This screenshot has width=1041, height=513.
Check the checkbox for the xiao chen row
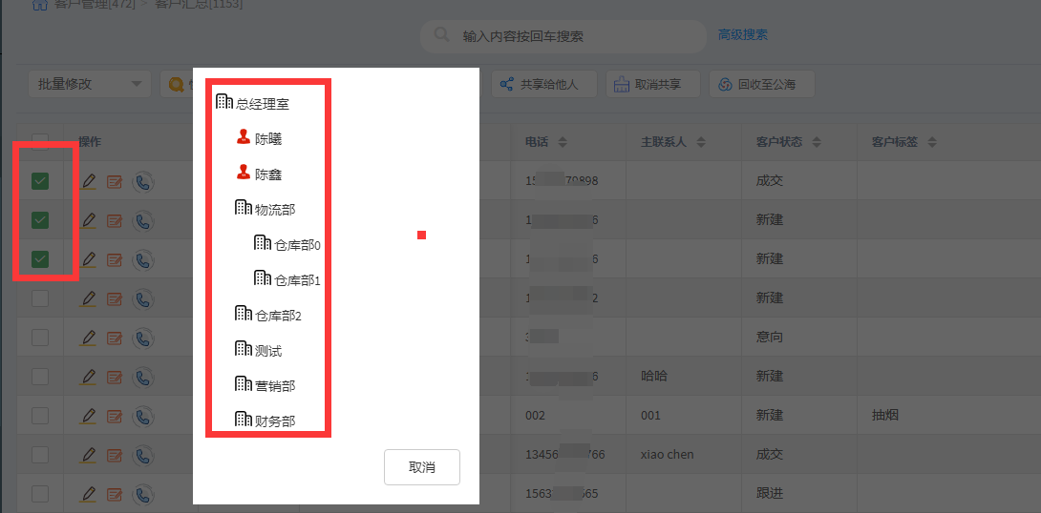pyautogui.click(x=40, y=455)
